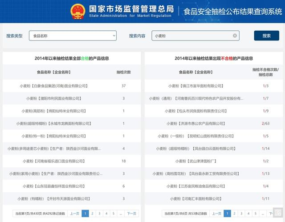
Task: Go to page 3 of unqualified list
Action: point(241,214)
